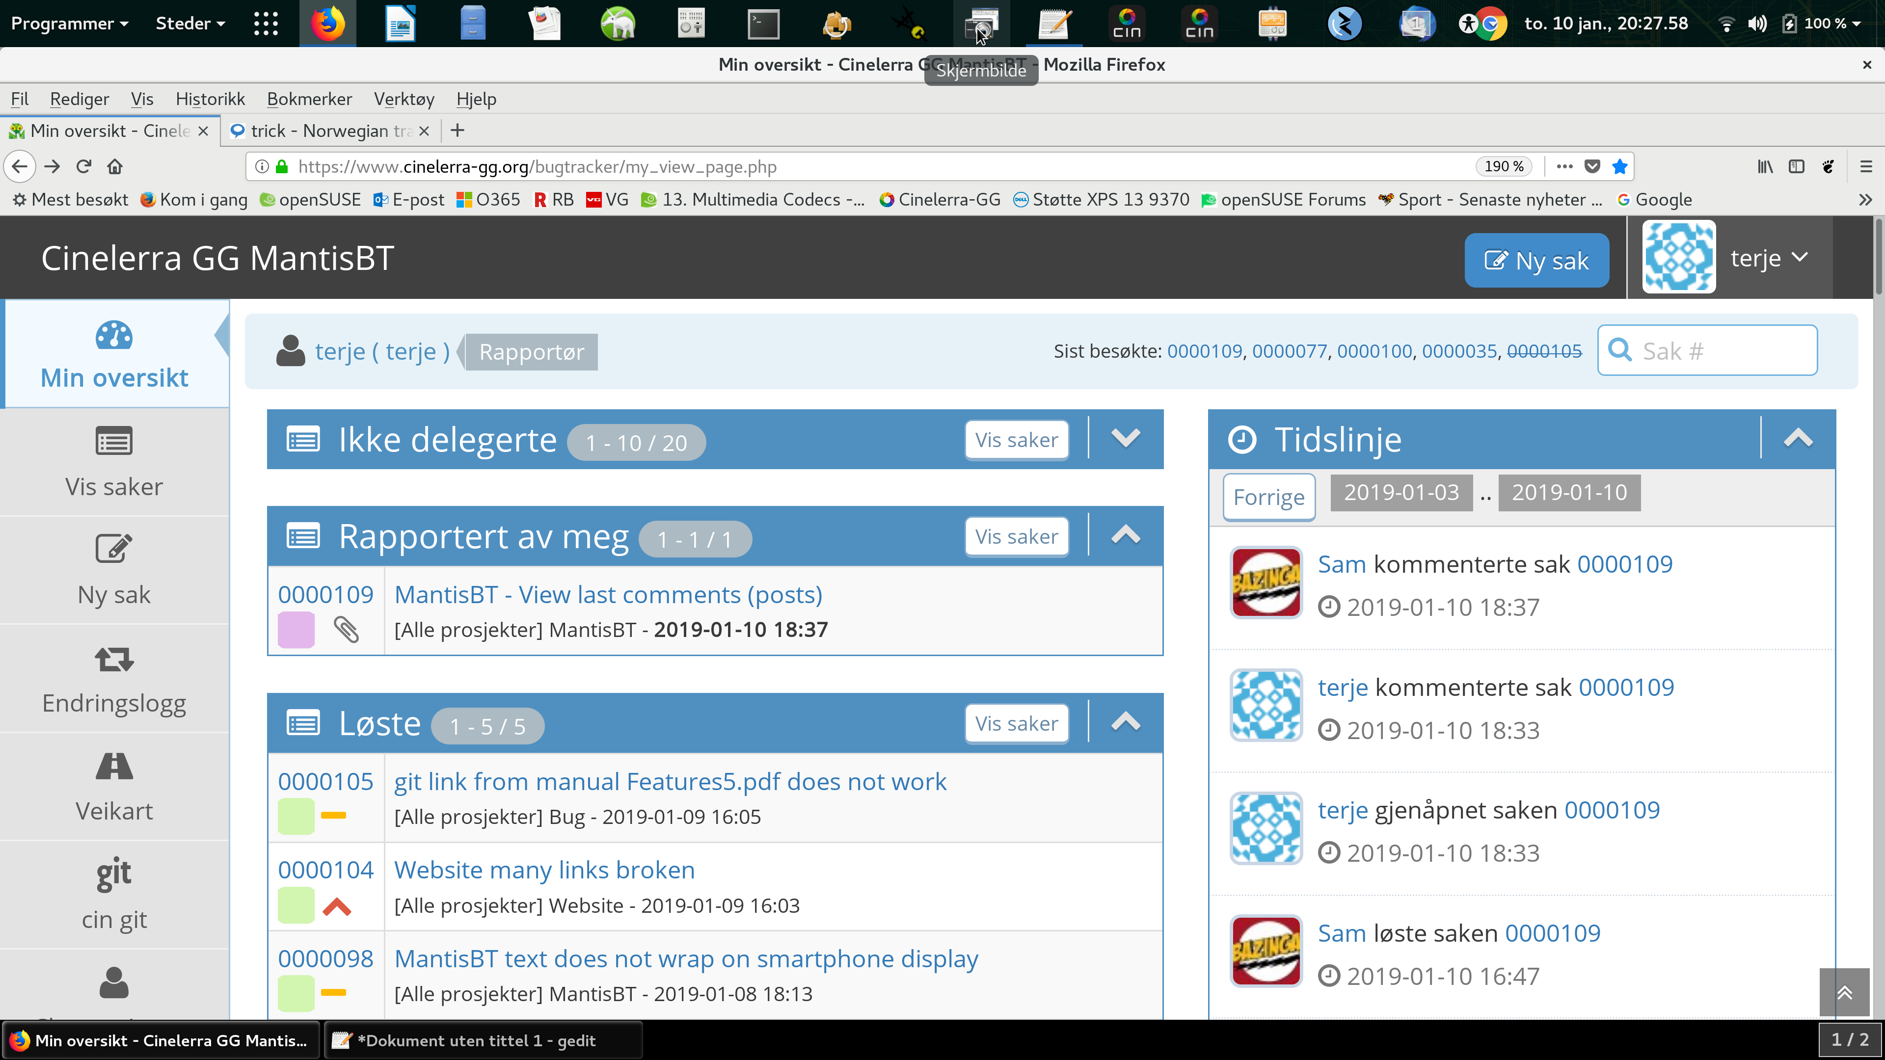The width and height of the screenshot is (1885, 1060).
Task: Open issue 0000104 Website many links broken
Action: pyautogui.click(x=544, y=870)
